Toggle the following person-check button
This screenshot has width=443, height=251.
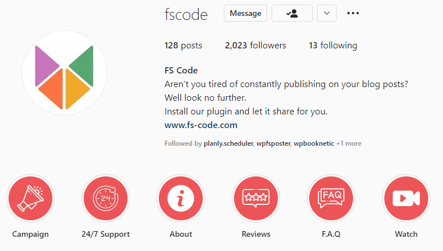click(292, 13)
